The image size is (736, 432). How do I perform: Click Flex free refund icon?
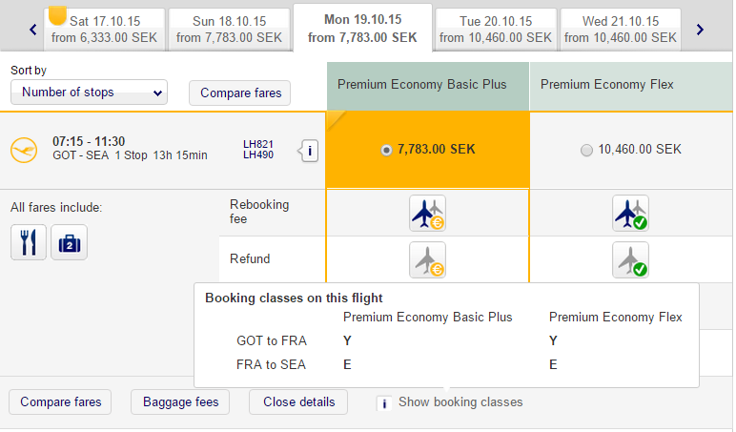[630, 259]
